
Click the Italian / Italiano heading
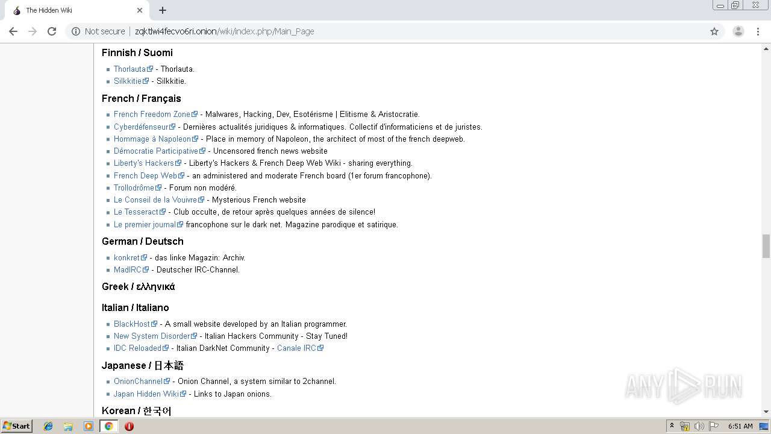(x=136, y=307)
